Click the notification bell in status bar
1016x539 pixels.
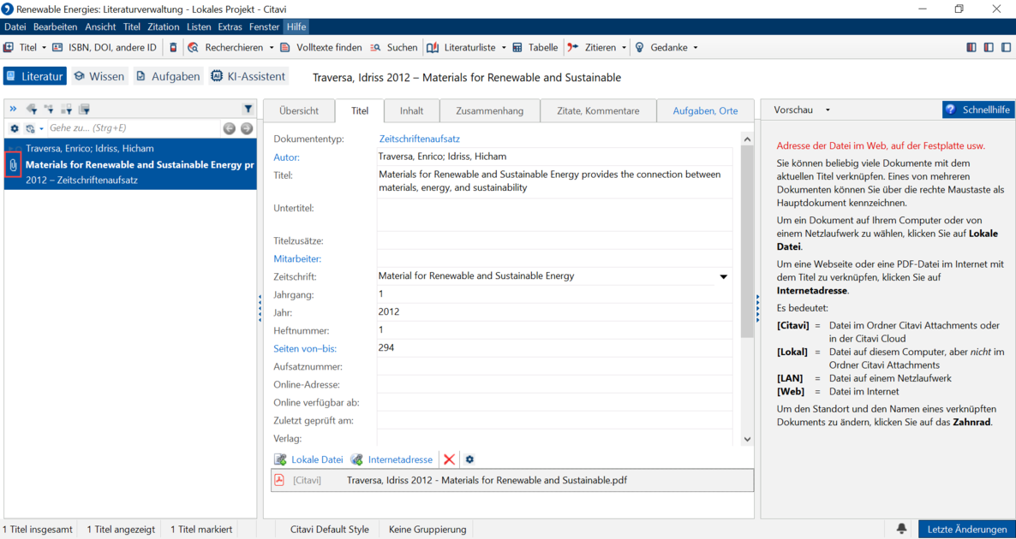[901, 529]
